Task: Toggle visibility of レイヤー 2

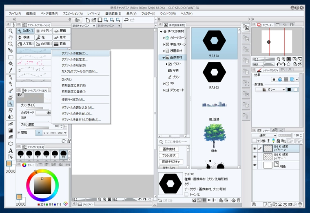Action: coord(255,149)
